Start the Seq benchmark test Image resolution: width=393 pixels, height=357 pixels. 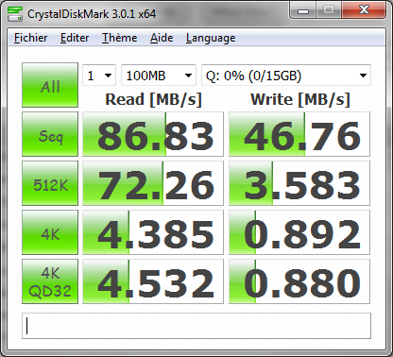click(50, 134)
